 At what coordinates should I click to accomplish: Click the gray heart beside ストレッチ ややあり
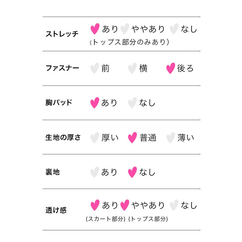coord(125,29)
